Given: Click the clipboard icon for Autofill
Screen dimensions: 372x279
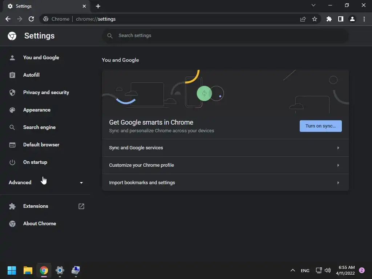Looking at the screenshot, I should coord(12,75).
